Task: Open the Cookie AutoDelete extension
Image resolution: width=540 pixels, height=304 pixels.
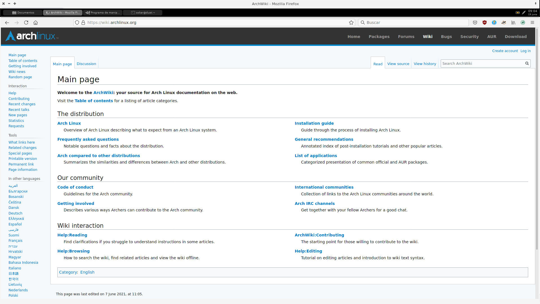Action: 494,23
